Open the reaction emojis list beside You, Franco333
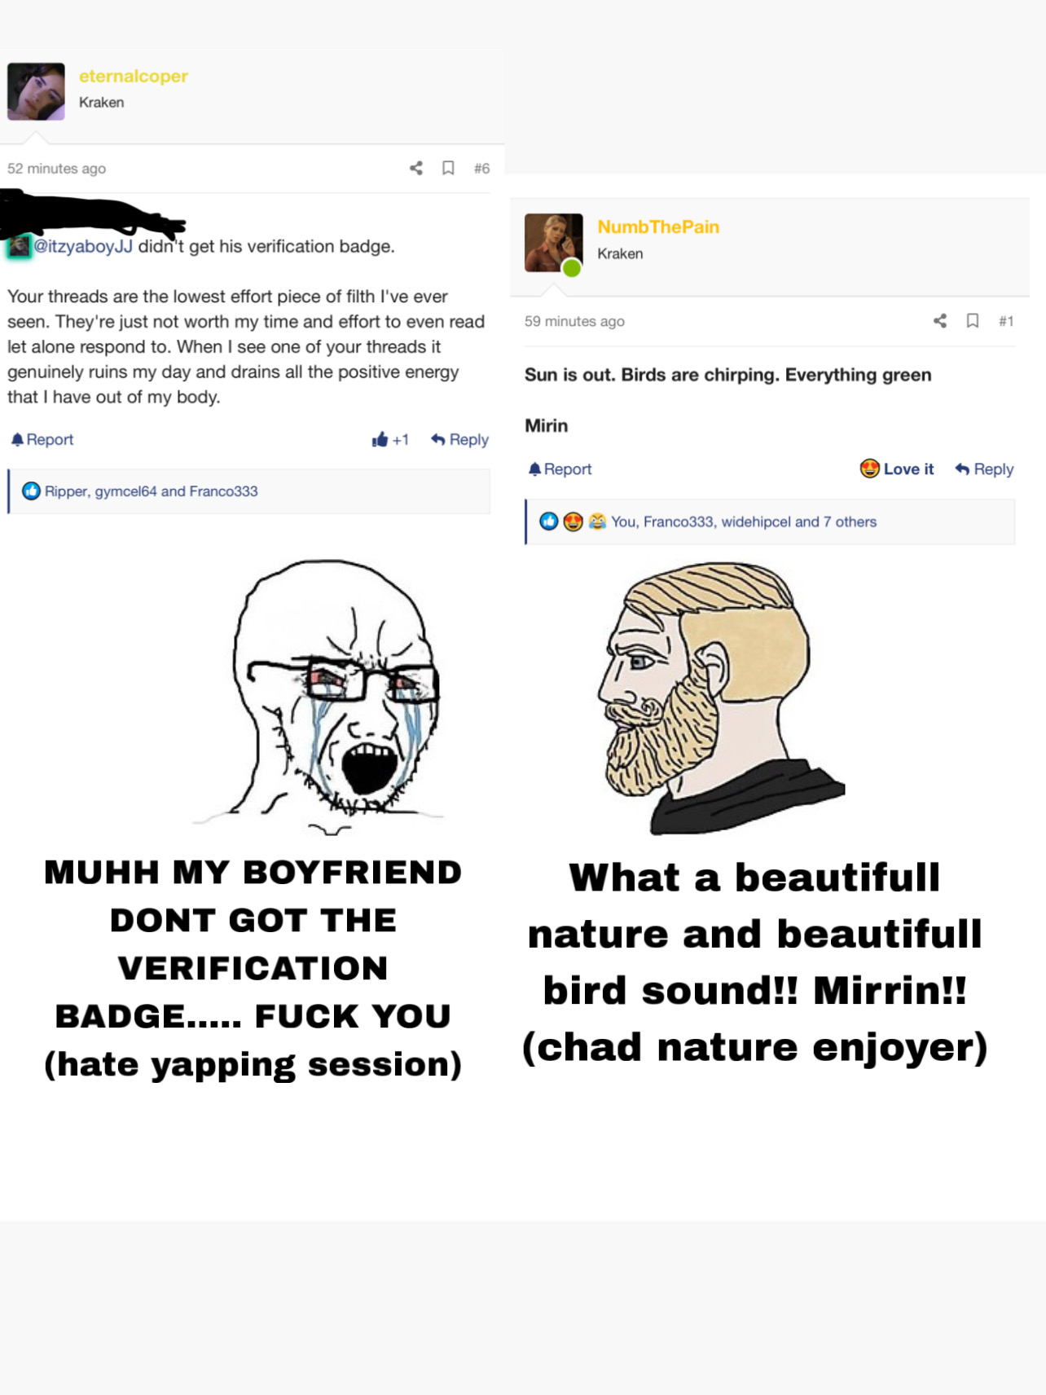The width and height of the screenshot is (1046, 1395). click(x=574, y=521)
